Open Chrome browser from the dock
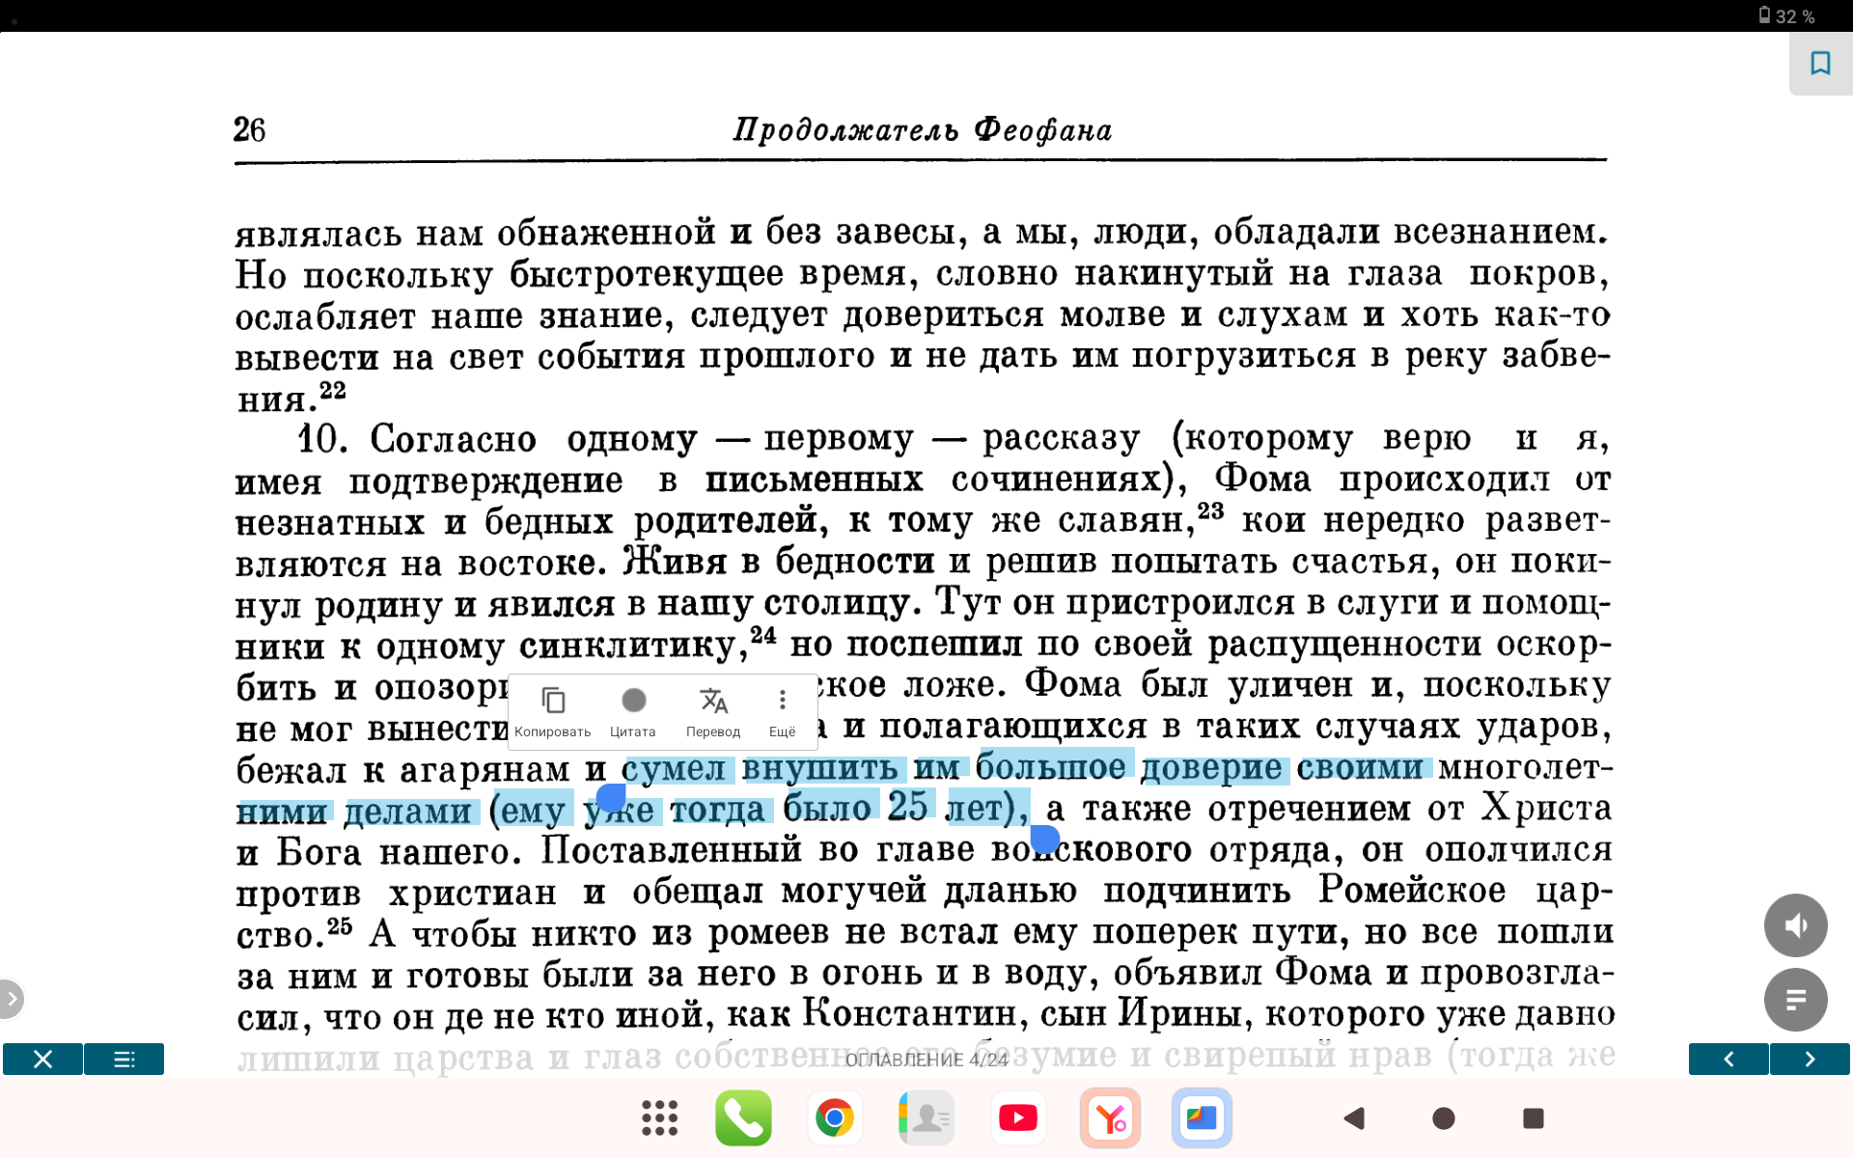The image size is (1853, 1158). (835, 1118)
